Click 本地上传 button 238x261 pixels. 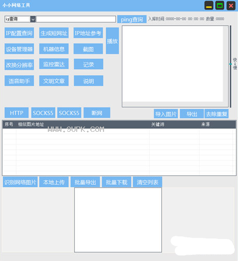[54, 182]
